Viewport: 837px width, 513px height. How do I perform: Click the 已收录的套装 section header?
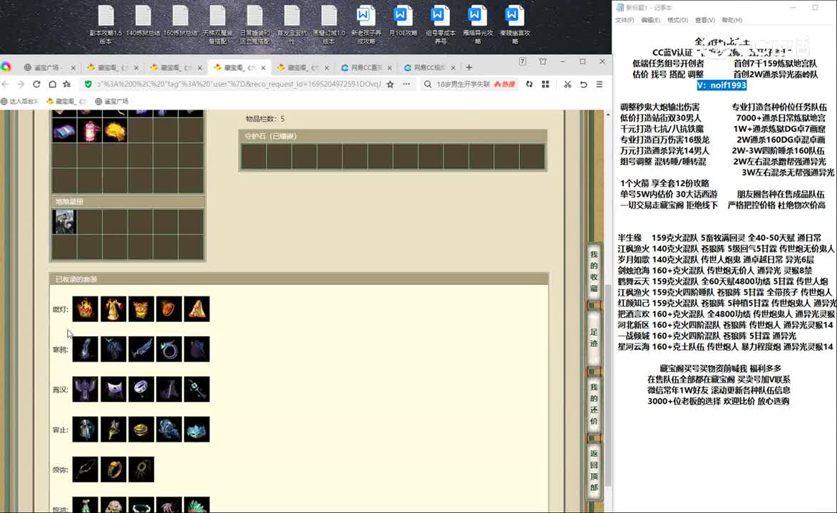coord(299,279)
